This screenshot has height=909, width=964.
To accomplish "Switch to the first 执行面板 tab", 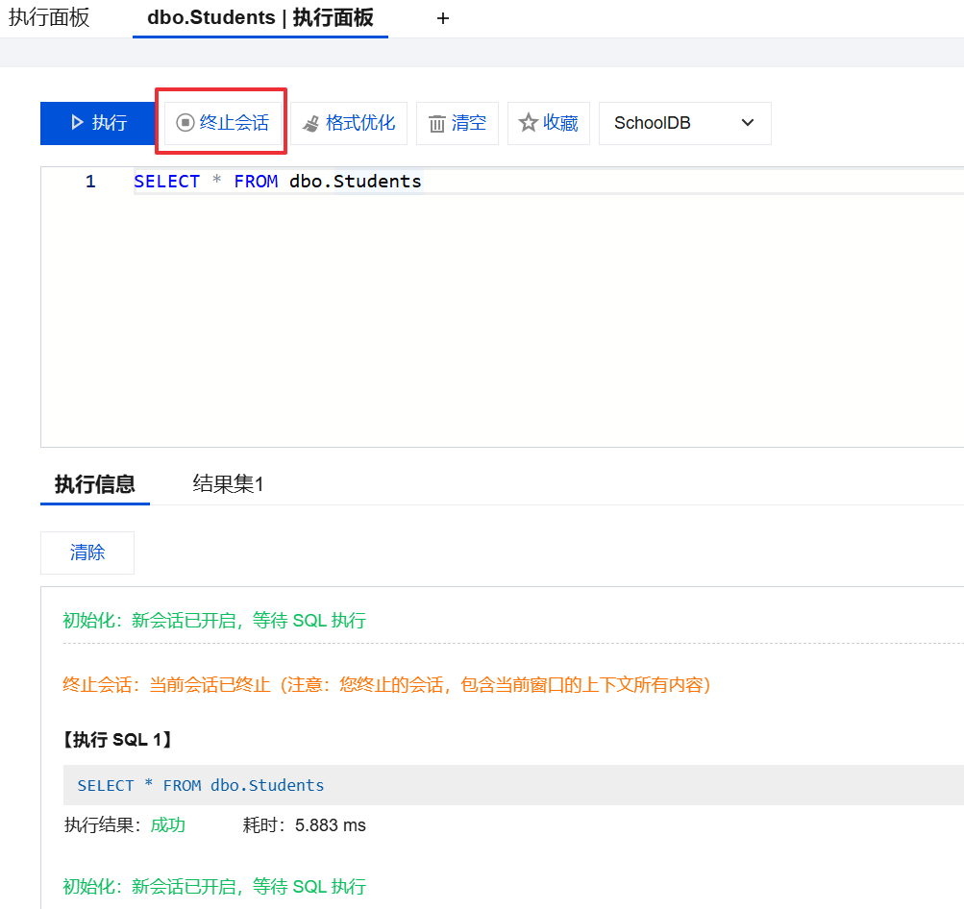I will tap(49, 17).
